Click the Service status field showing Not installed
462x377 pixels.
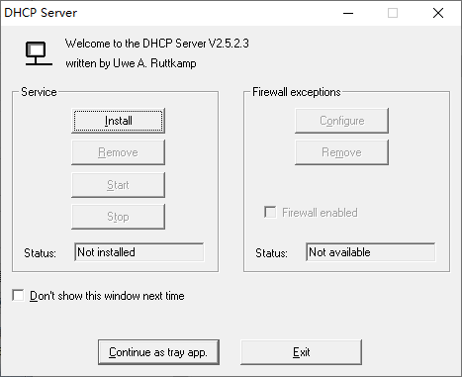(139, 252)
